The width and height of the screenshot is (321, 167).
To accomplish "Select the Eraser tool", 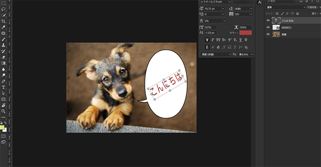I will point(3,57).
